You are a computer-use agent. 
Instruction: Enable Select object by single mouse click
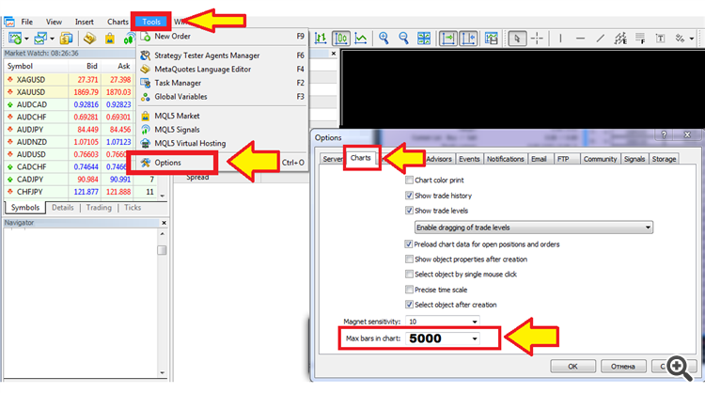tap(409, 275)
